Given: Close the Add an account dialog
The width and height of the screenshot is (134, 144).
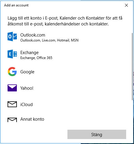Looking at the screenshot, I should point(126,5).
